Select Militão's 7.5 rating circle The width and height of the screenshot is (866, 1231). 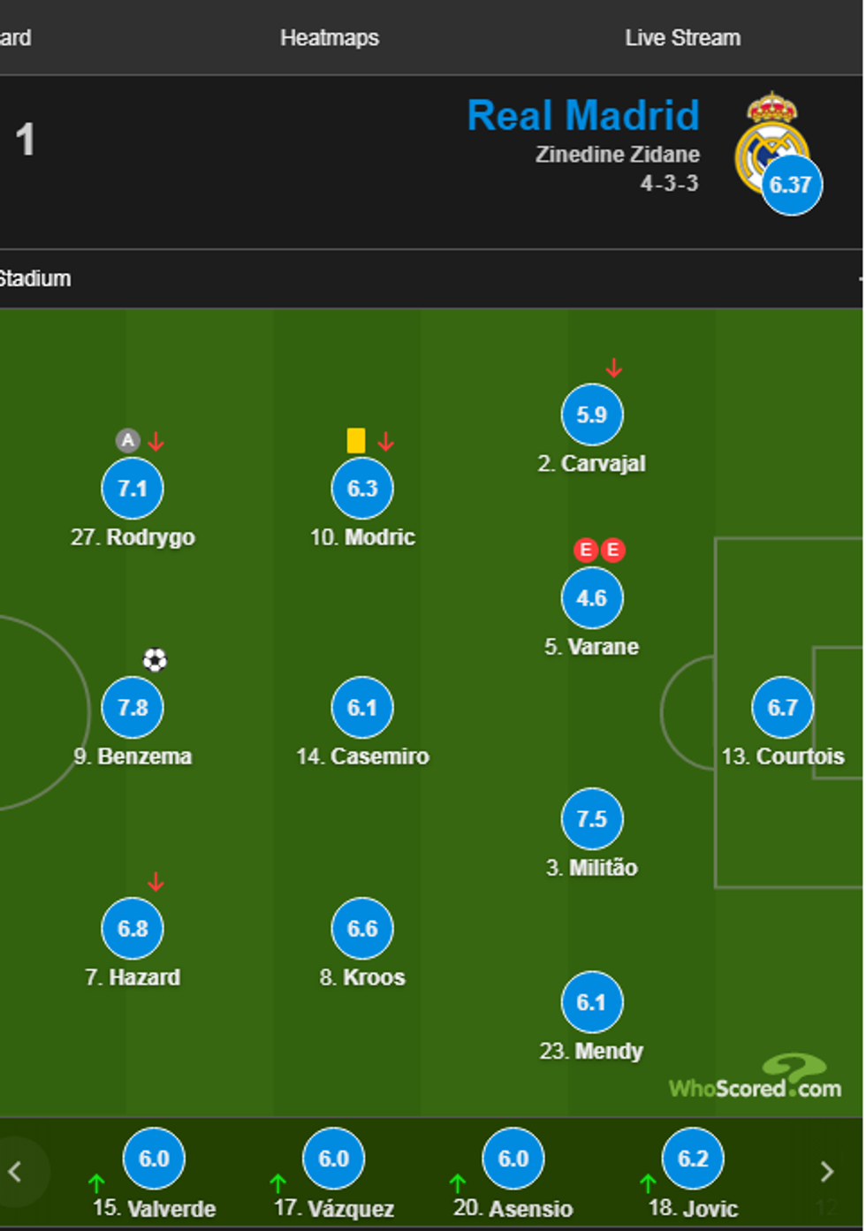pyautogui.click(x=591, y=818)
